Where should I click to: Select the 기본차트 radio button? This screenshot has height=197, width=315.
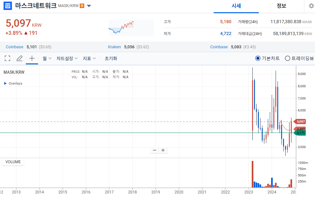pos(258,58)
